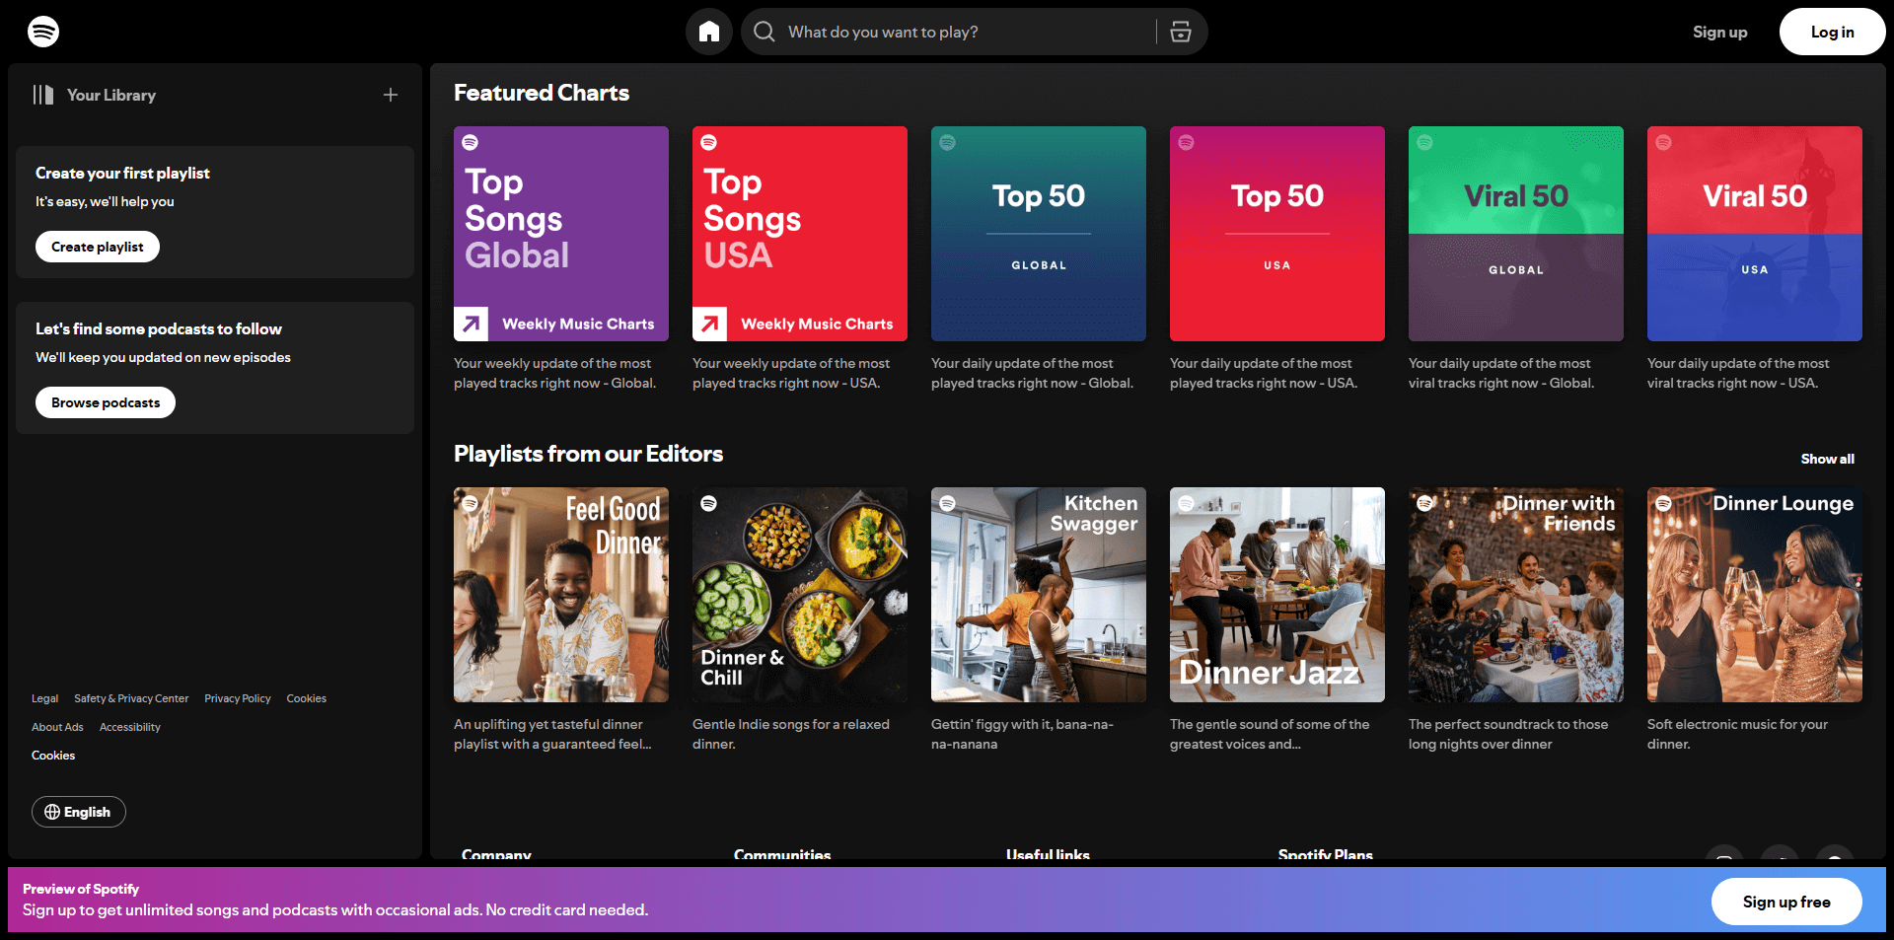
Task: Click 'The perfect soundtrack to those' description
Action: click(1508, 734)
